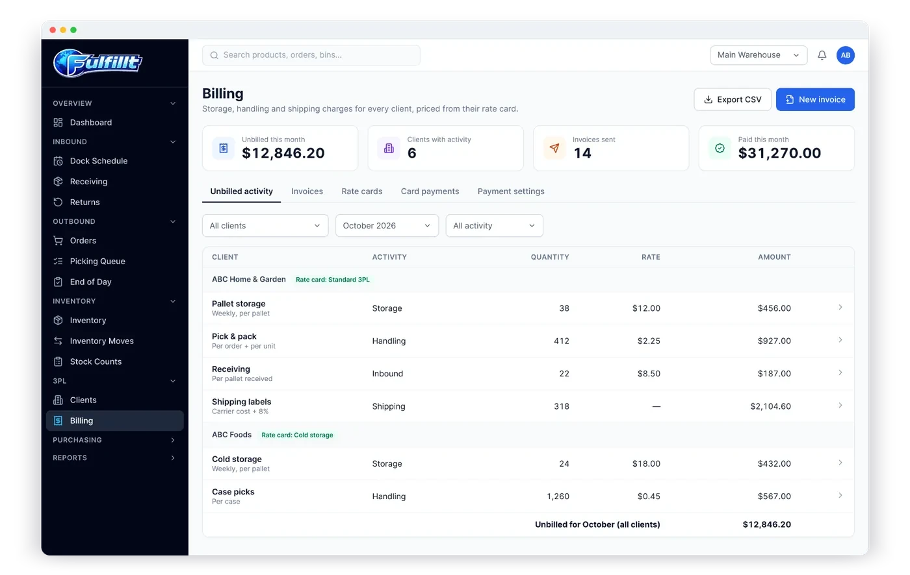Open the AB user avatar menu
This screenshot has width=910, height=575.
pos(845,55)
